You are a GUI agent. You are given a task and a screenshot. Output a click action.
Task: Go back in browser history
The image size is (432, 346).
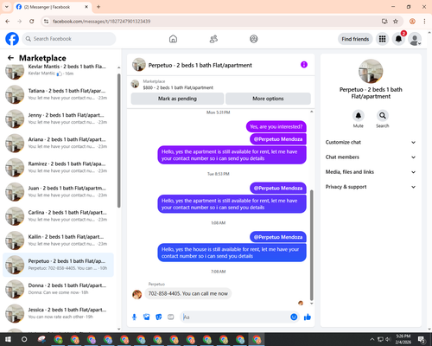pos(8,22)
